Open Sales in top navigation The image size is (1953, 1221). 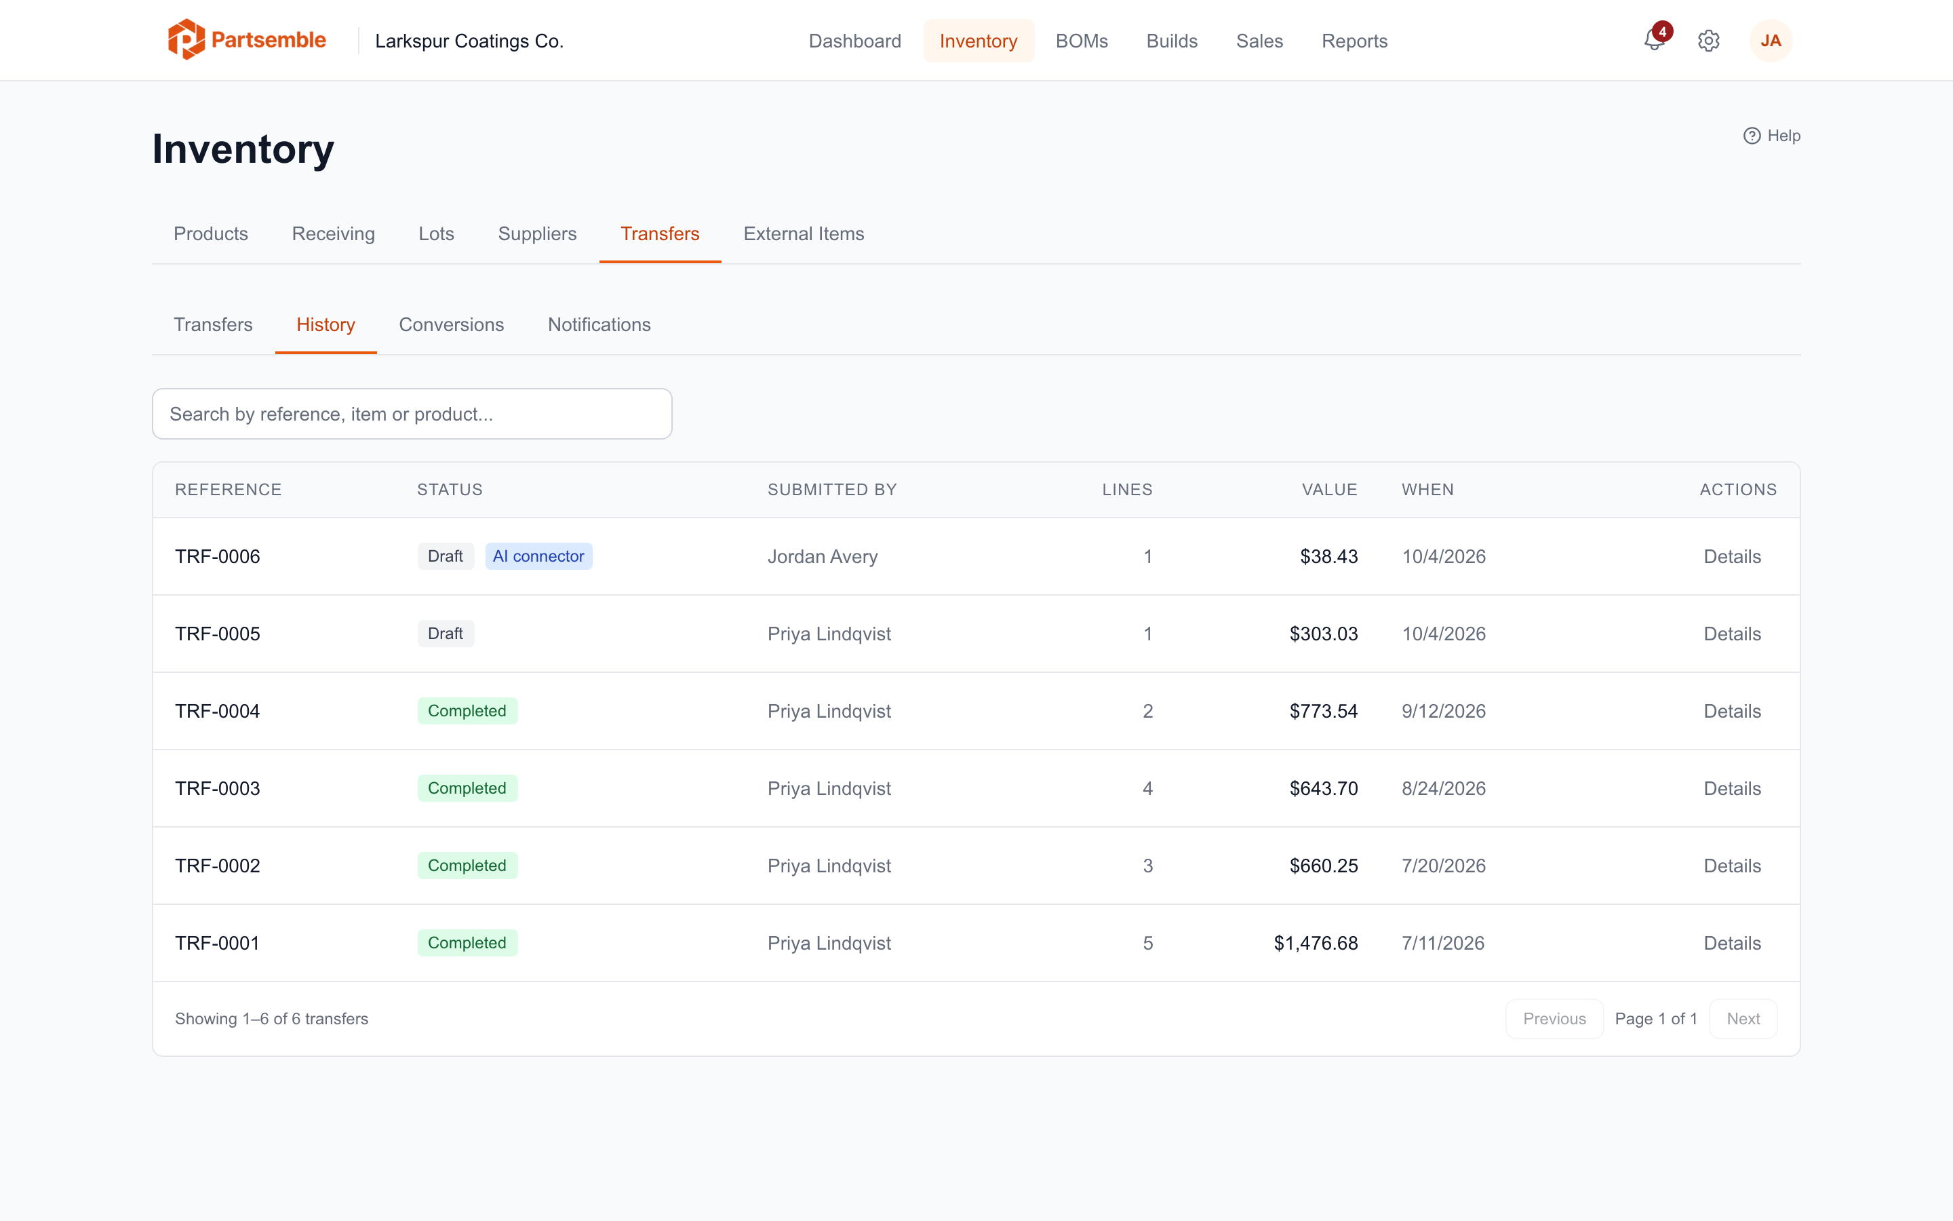click(1259, 41)
